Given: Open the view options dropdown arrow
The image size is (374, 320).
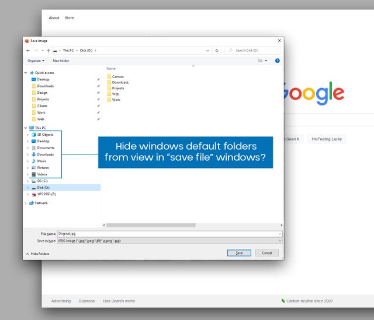Looking at the screenshot, I should [266, 61].
